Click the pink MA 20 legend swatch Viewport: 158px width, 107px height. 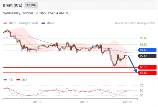(5, 23)
